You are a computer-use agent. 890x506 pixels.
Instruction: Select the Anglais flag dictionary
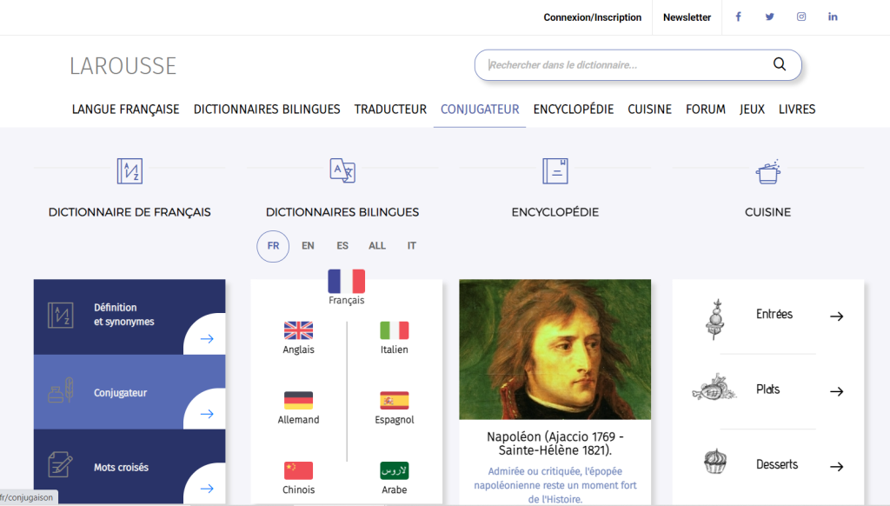tap(298, 331)
